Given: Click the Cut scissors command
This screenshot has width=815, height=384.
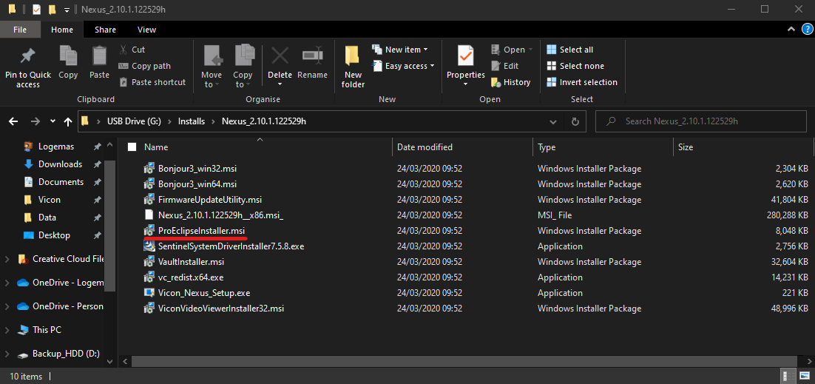Looking at the screenshot, I should click(132, 50).
